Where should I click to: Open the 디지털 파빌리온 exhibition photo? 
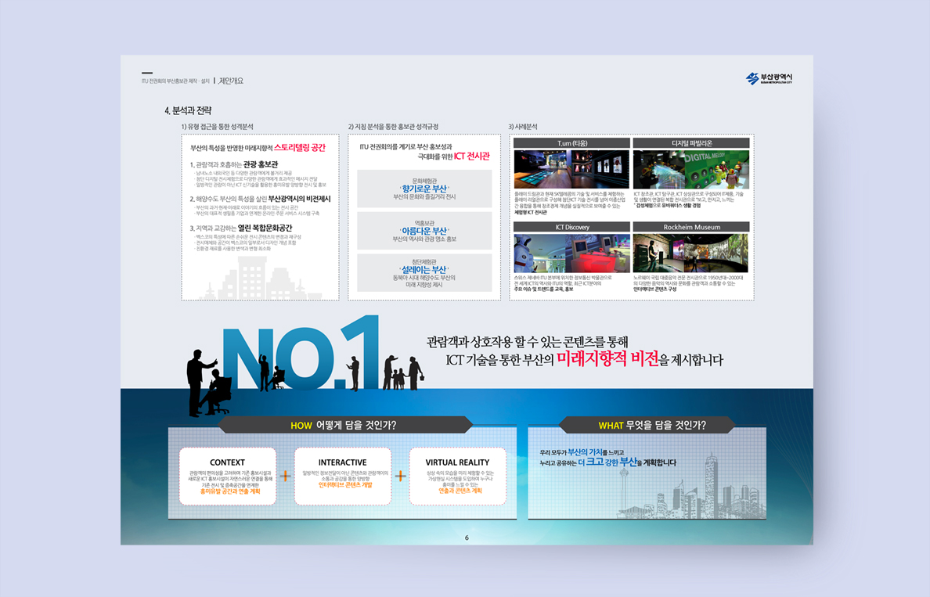click(691, 169)
